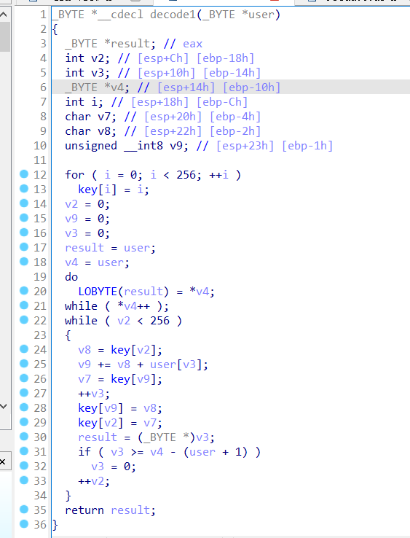Click line number 11 in gutter

click(x=40, y=160)
